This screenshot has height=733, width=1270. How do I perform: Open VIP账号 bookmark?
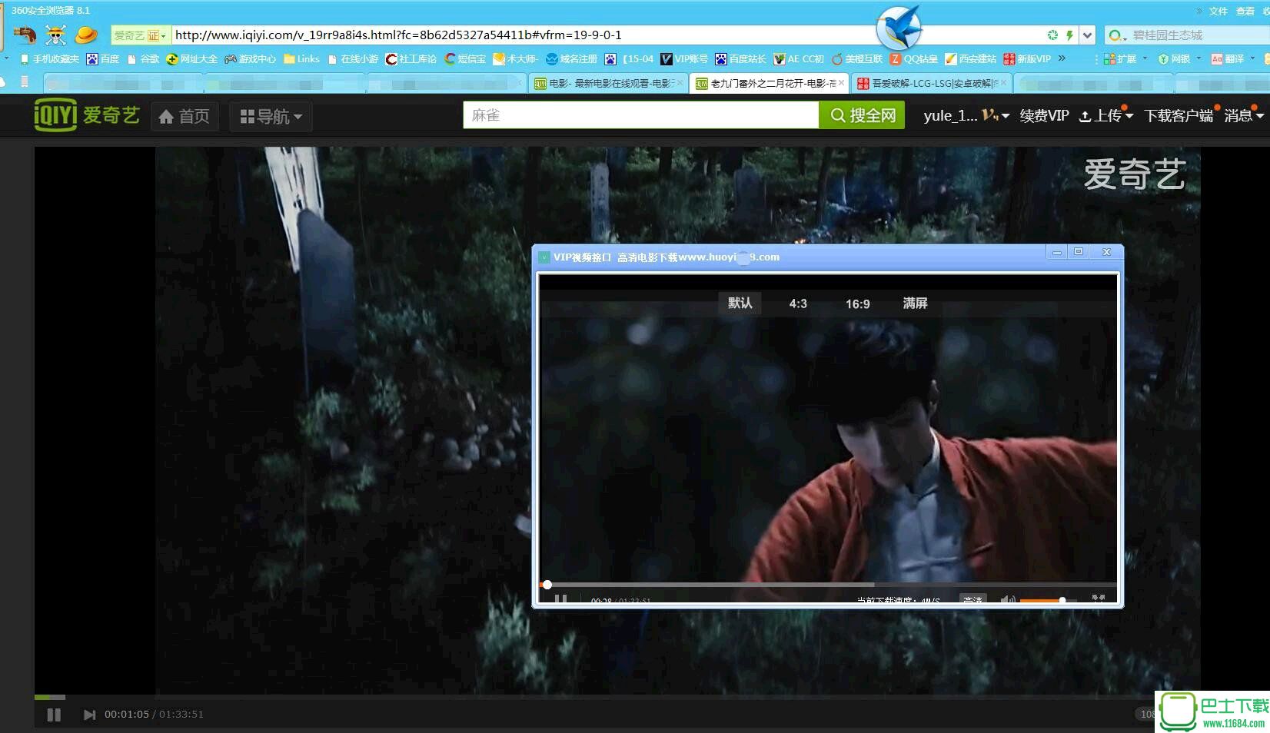coord(684,59)
